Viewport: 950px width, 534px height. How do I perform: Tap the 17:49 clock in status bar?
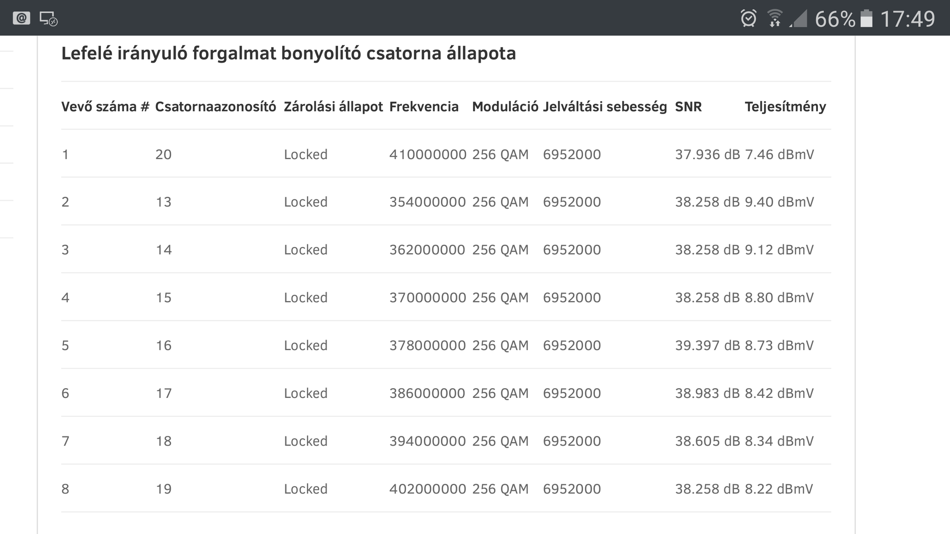point(907,19)
